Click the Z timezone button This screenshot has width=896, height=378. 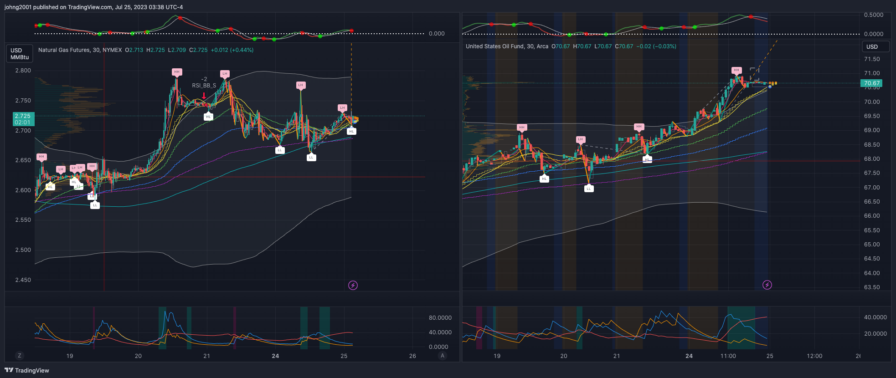pyautogui.click(x=19, y=356)
